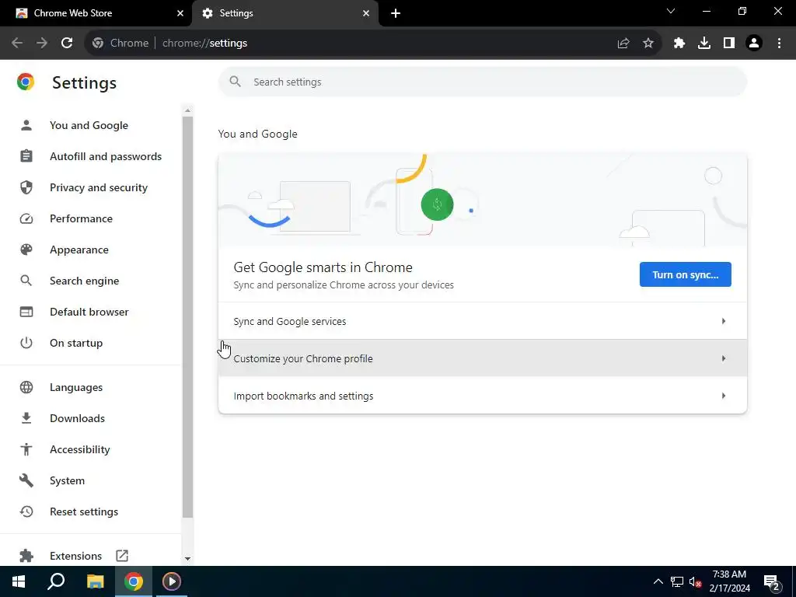Click the Search settings field
Screen dimensions: 796x597
click(482, 82)
